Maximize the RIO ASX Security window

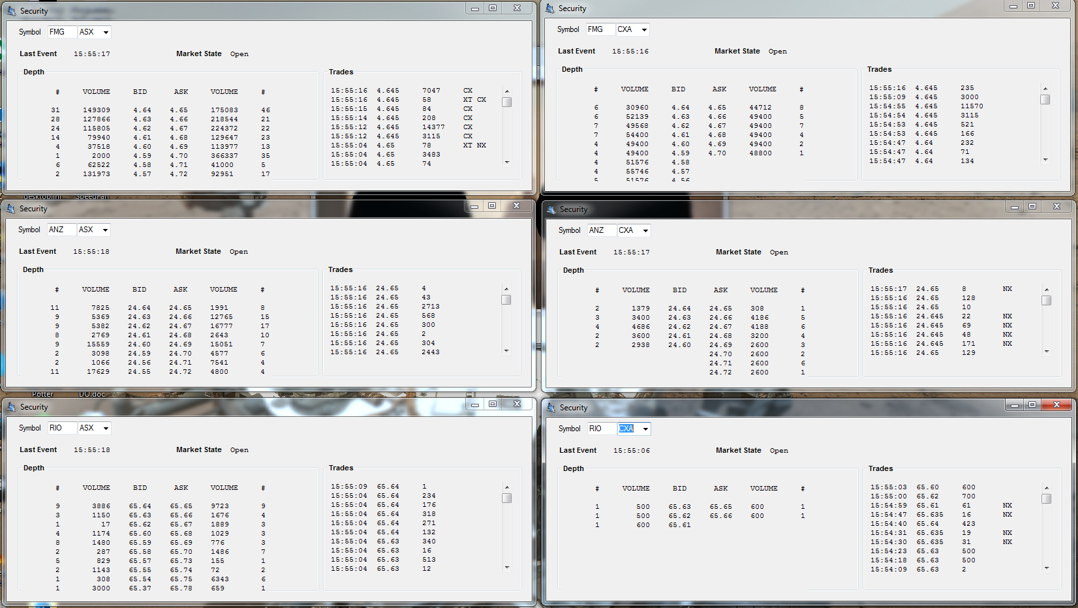[493, 404]
